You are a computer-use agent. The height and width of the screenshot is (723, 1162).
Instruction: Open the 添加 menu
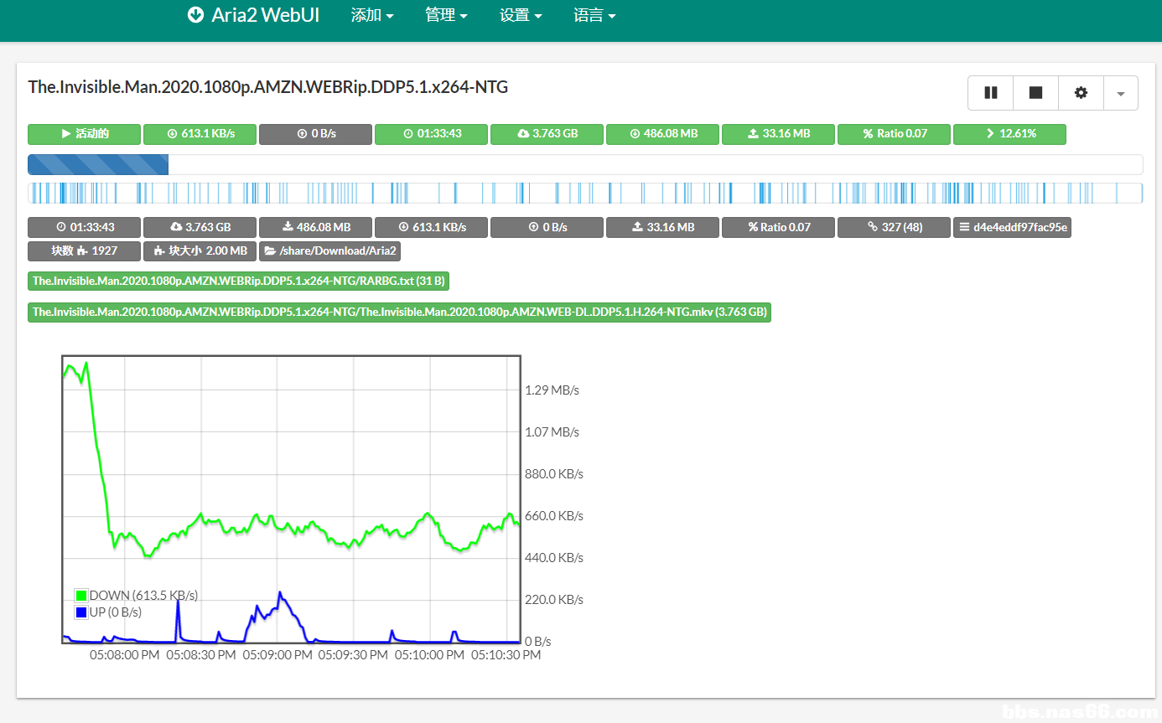pos(372,15)
